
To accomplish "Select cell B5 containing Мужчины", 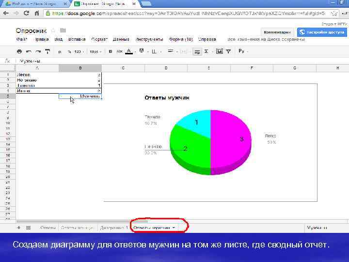I will (80, 96).
